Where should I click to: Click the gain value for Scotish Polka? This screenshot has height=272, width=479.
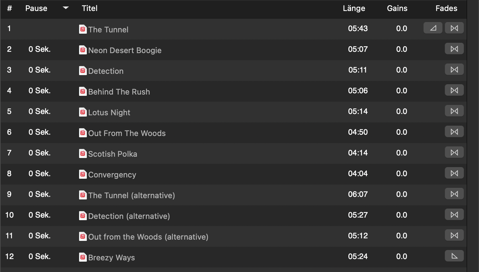coord(402,153)
